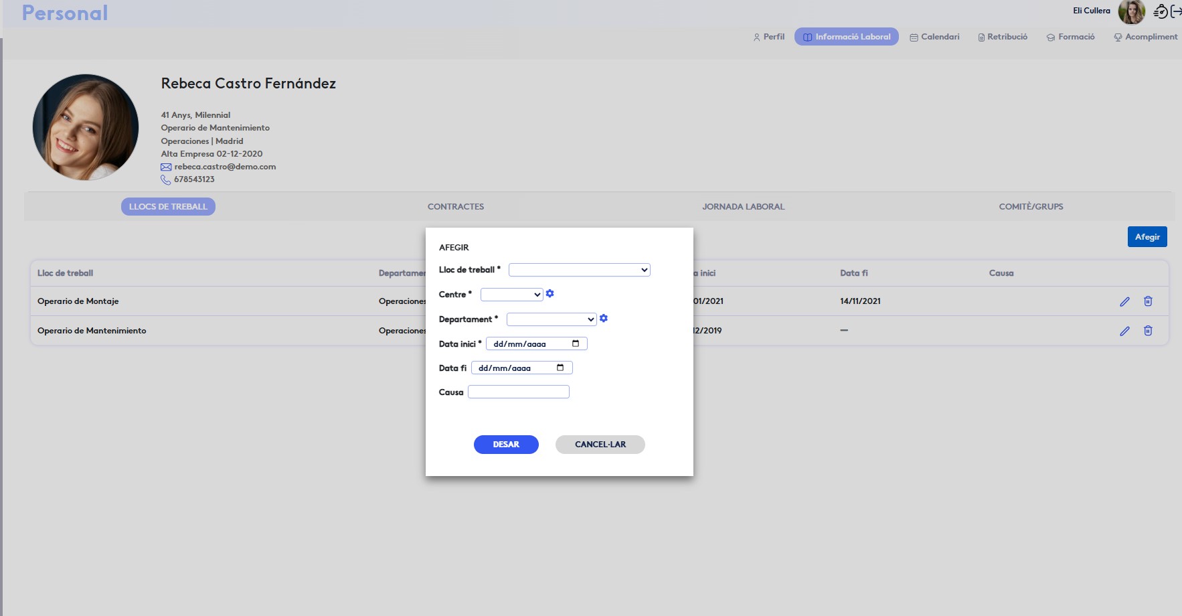
Task: Switch to the Contractes tab
Action: point(456,207)
